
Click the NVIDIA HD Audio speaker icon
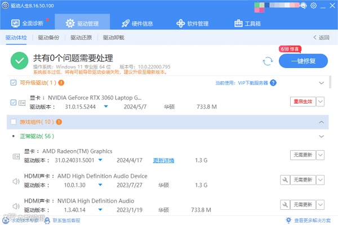16,206
